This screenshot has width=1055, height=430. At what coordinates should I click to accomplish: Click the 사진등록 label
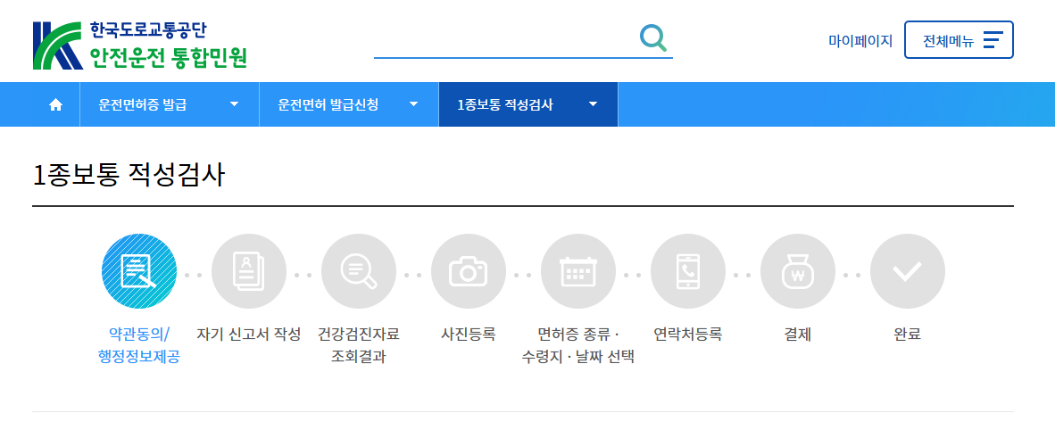point(469,334)
